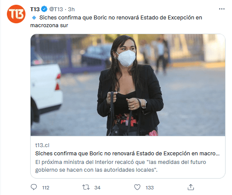The height and width of the screenshot is (195, 232).
Task: Click the t13.cl domain label
Action: click(42, 145)
